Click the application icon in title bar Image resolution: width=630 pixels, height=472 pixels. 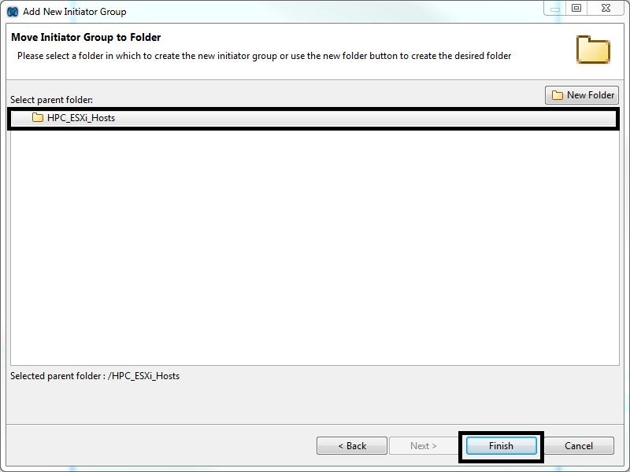[13, 12]
